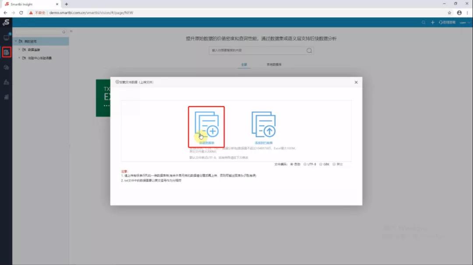The height and width of the screenshot is (265, 473).
Task: Click the search icon in the tree panel
Action: pyautogui.click(x=64, y=32)
